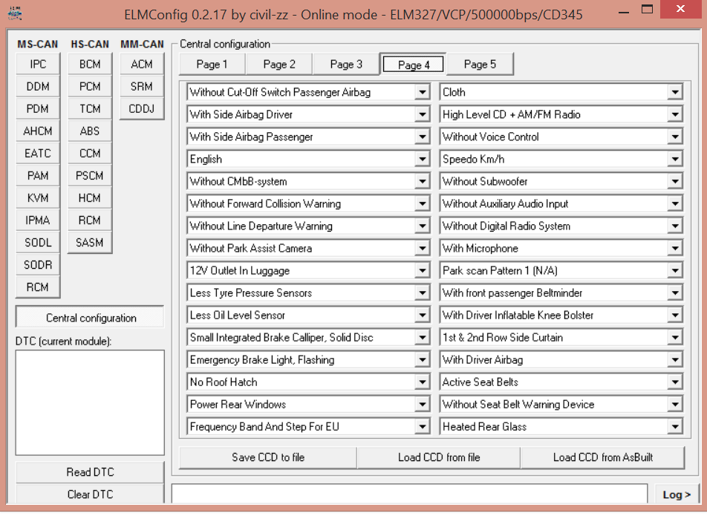Select the PCM module button
This screenshot has width=707, height=516.
click(90, 87)
